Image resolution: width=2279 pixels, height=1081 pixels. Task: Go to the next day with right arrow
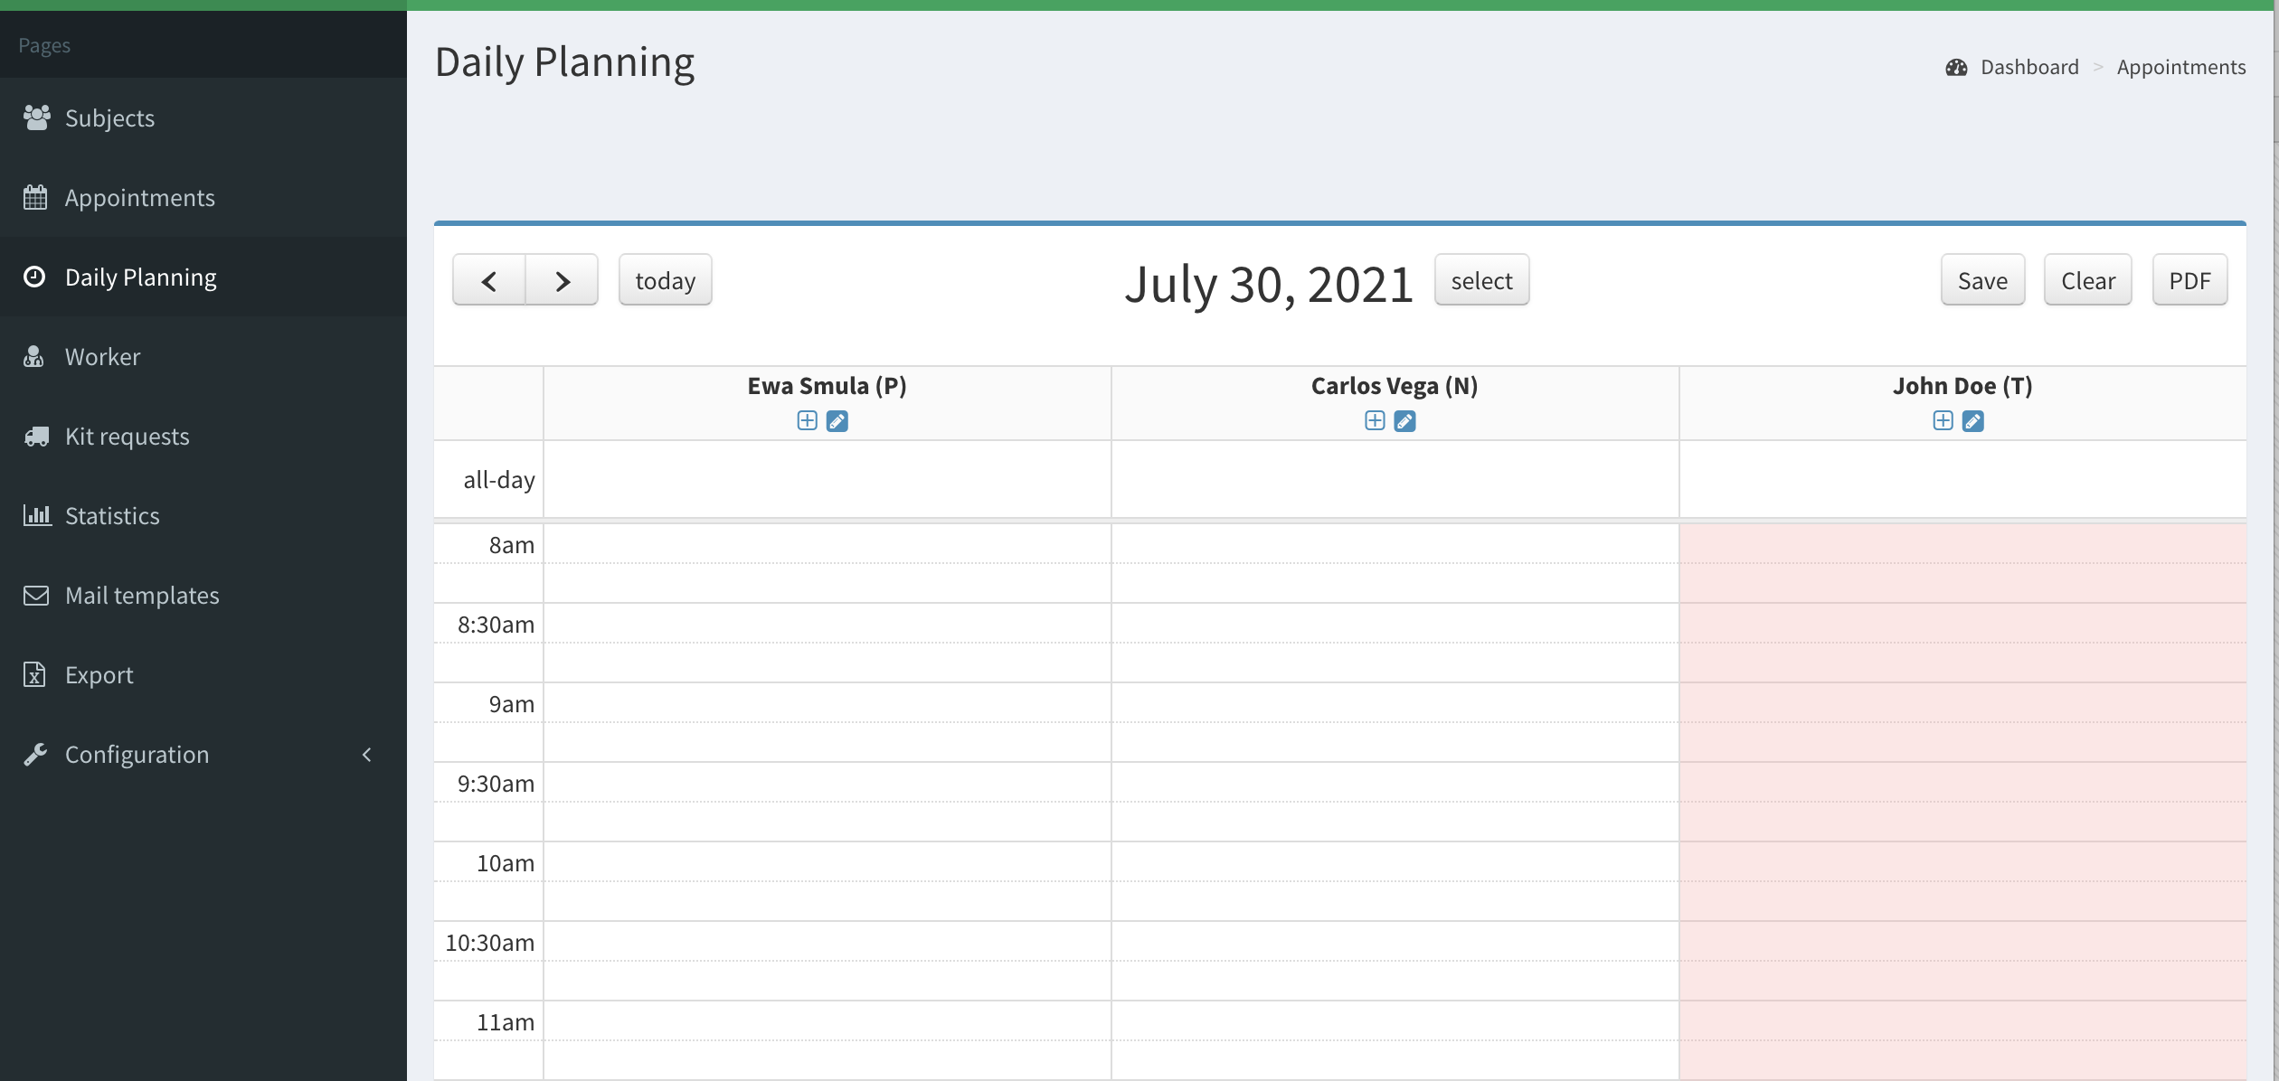point(562,280)
